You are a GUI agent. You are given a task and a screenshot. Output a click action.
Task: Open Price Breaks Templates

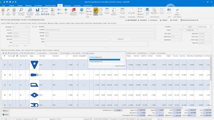(x=30, y=11)
